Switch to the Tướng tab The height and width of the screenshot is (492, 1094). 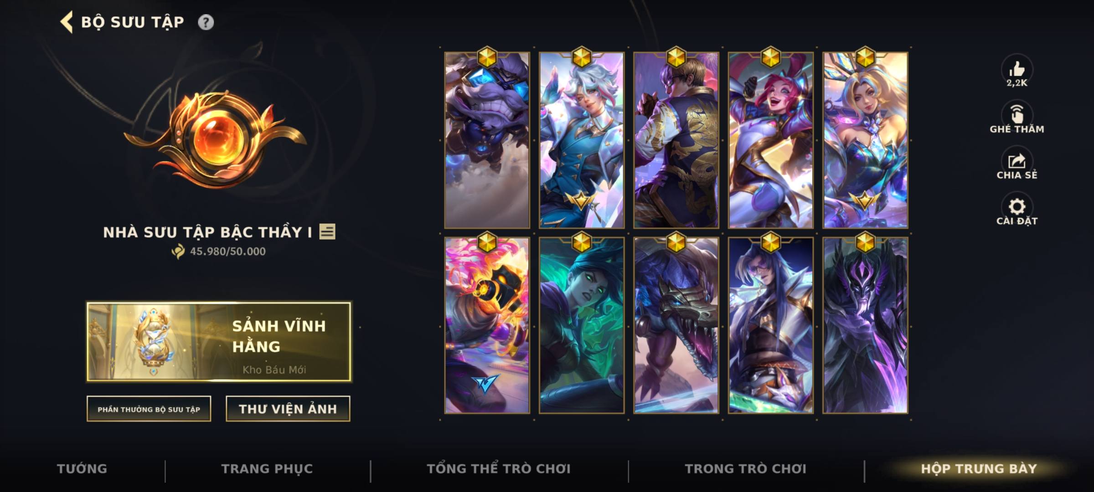(x=82, y=468)
